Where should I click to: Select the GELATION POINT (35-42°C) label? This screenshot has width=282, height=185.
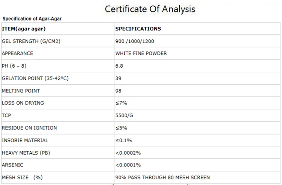click(35, 78)
